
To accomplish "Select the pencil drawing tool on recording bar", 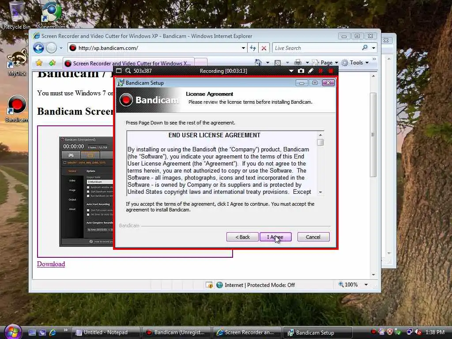I will 311,71.
